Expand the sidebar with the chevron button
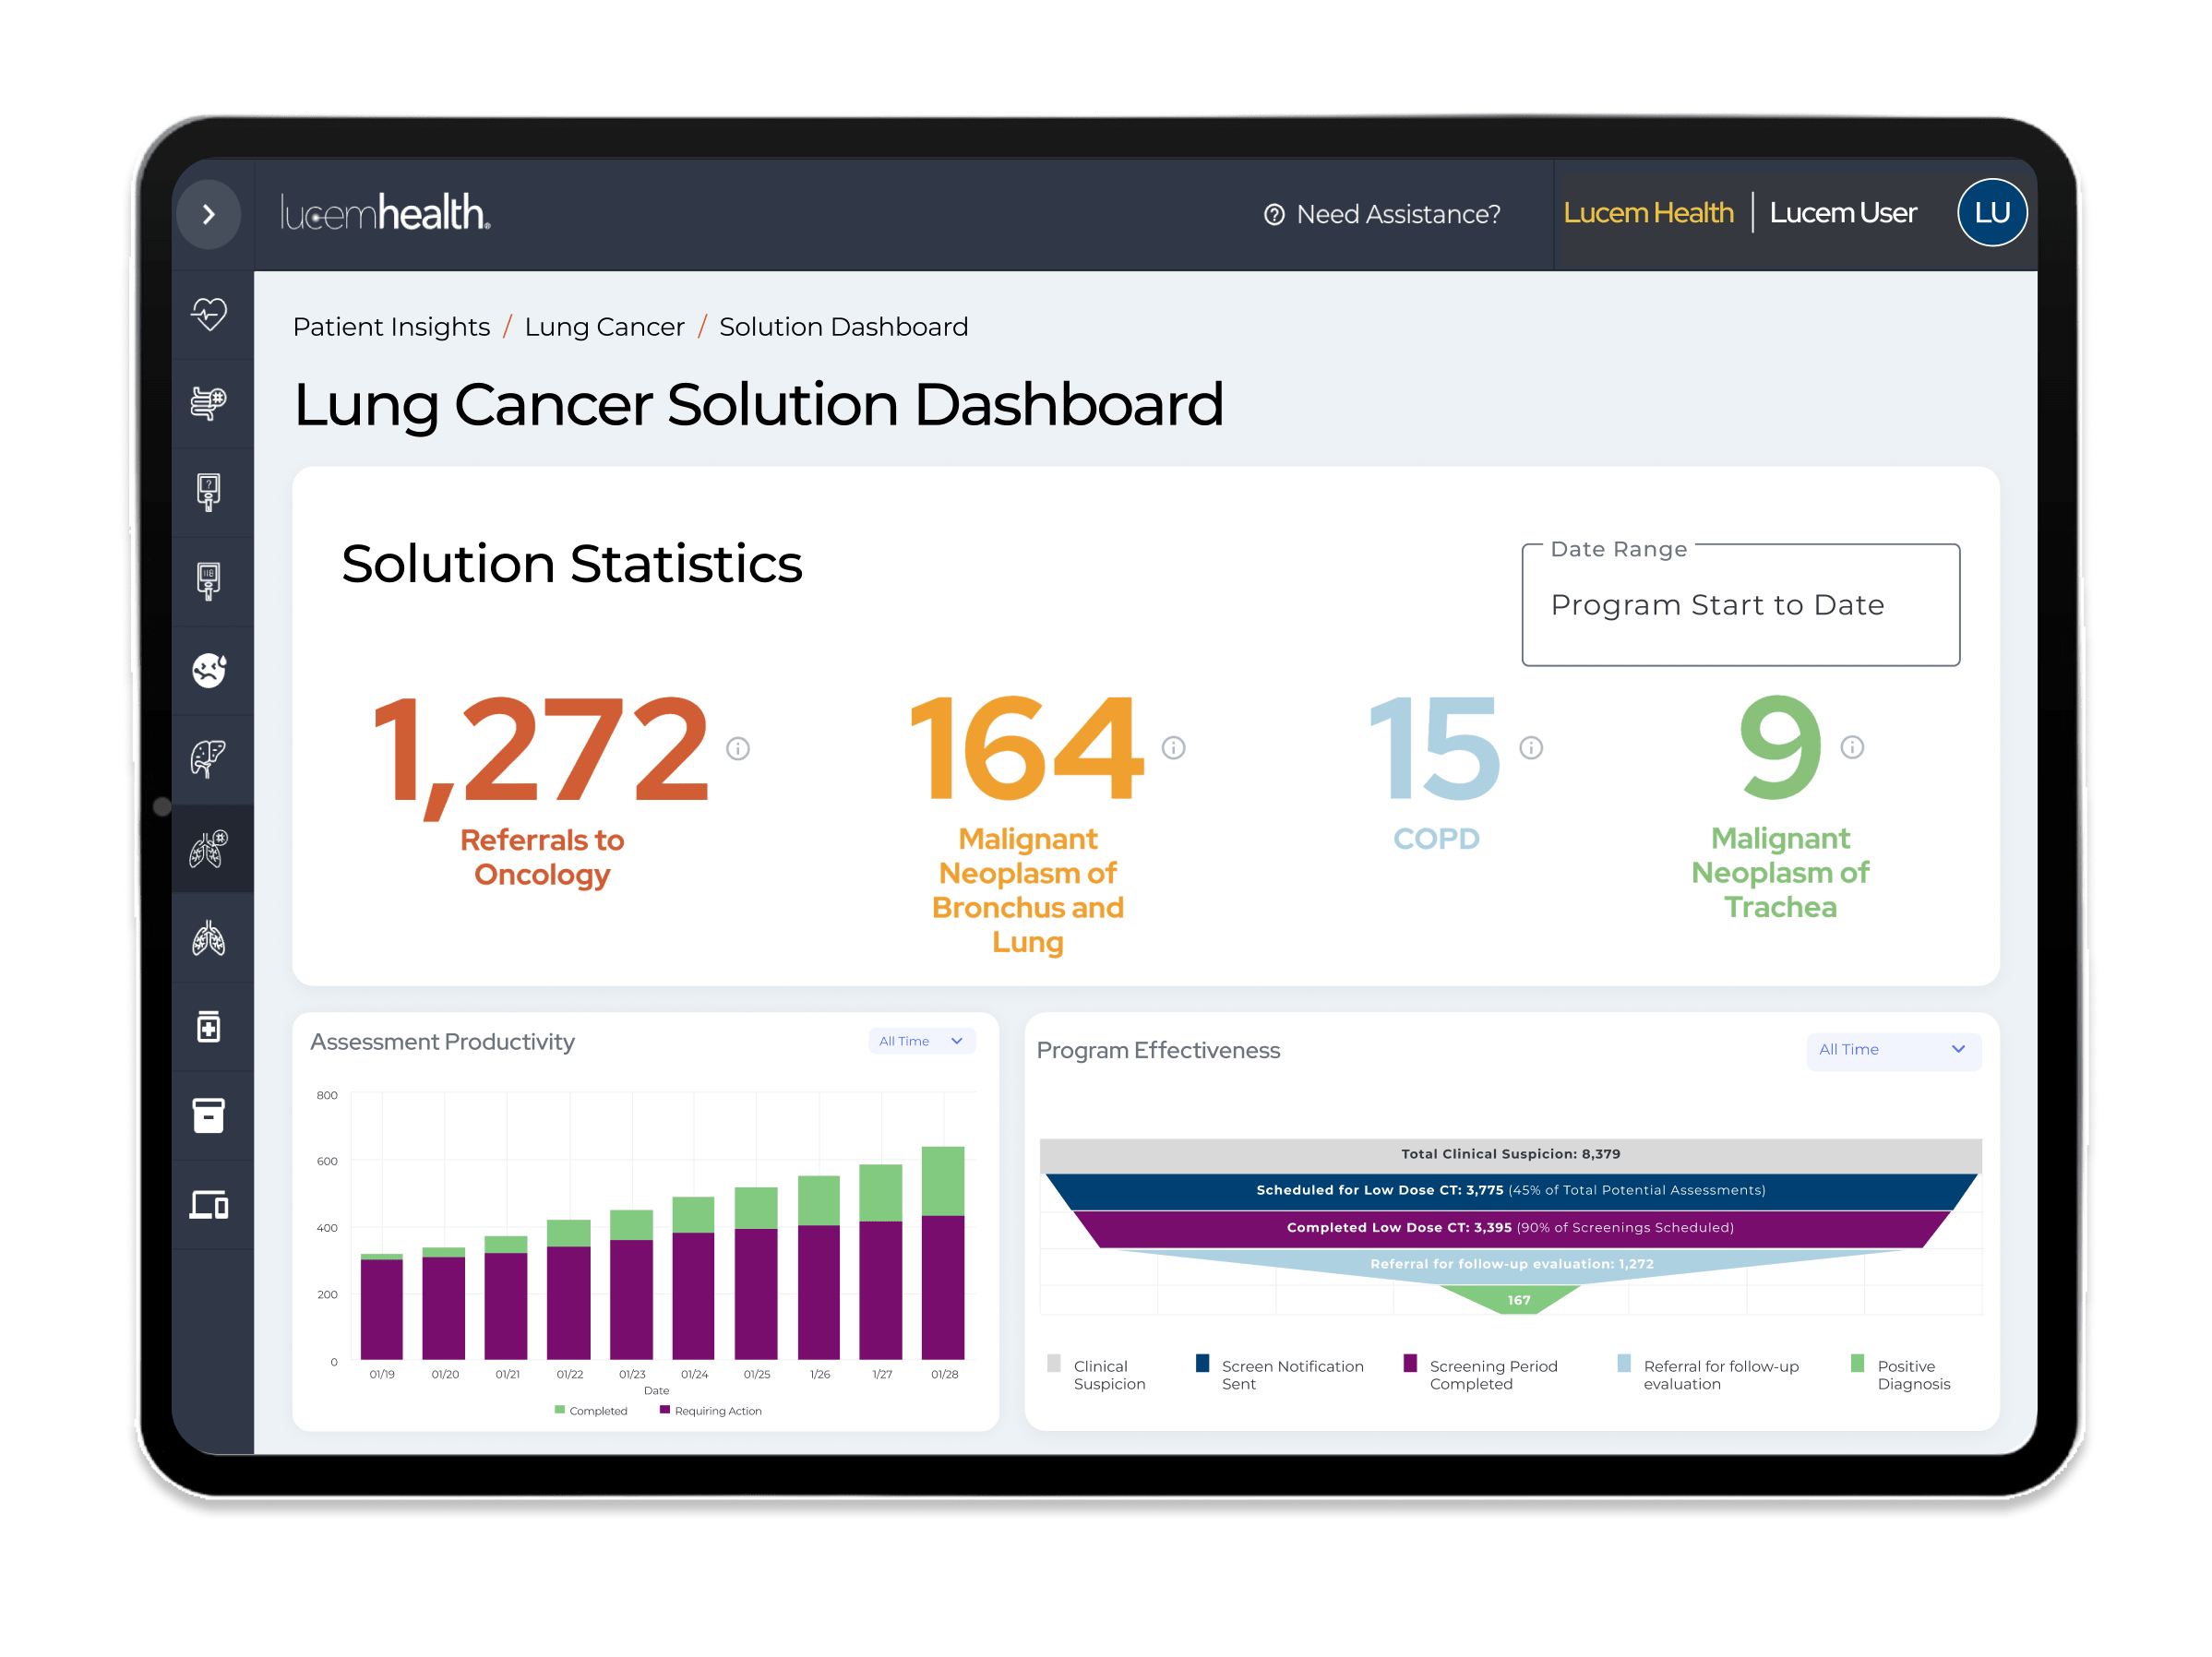2212x1657 pixels. (x=209, y=214)
